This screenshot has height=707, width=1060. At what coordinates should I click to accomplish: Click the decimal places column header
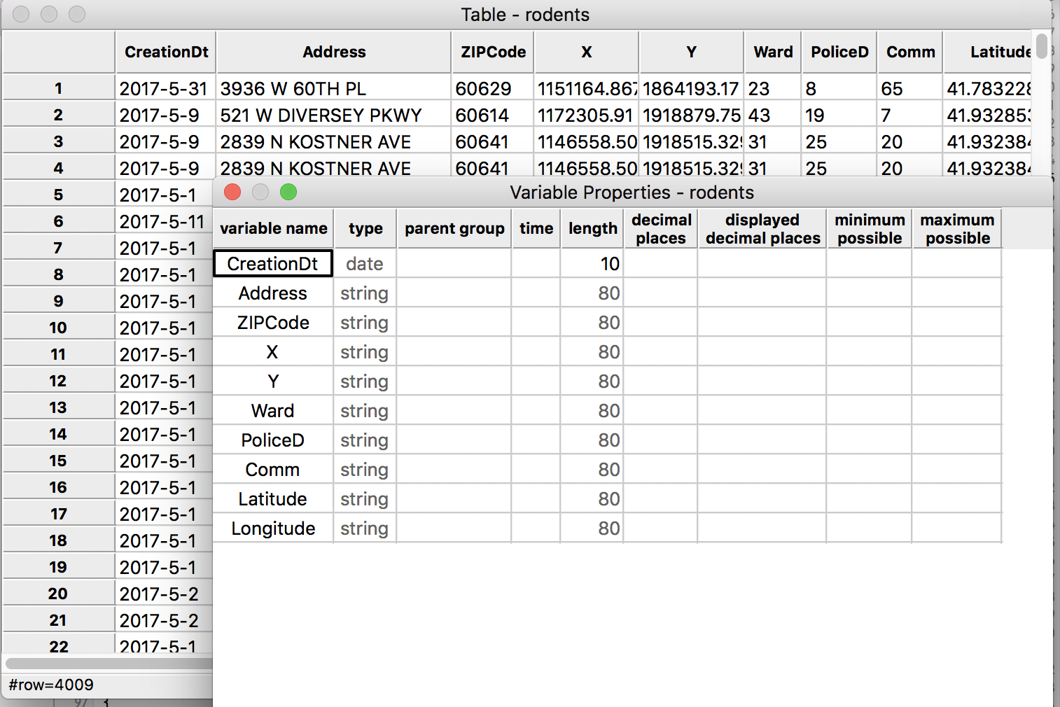(x=660, y=228)
